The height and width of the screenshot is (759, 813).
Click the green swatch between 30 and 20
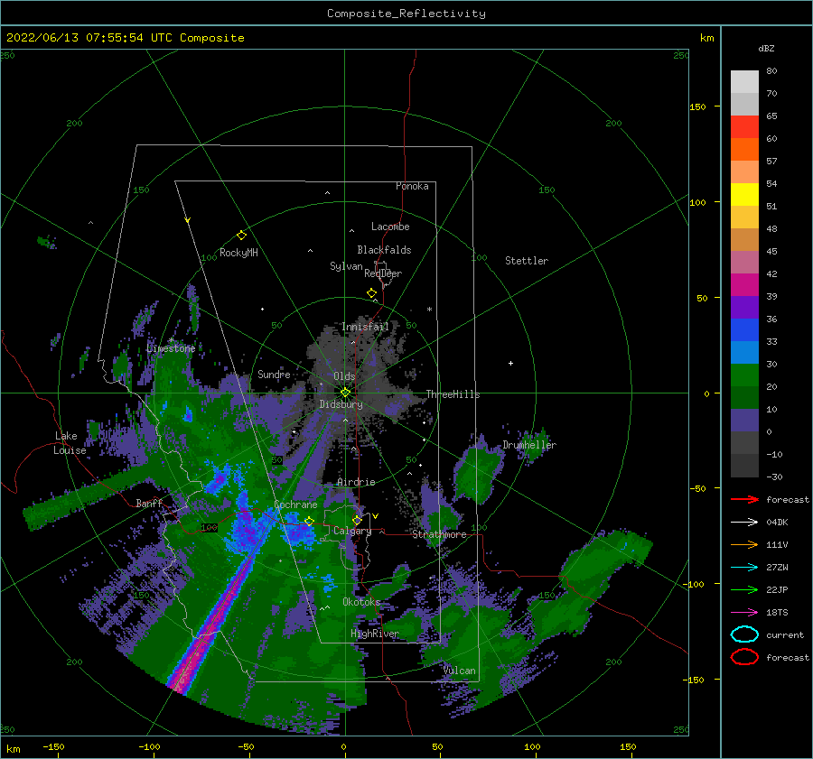coord(744,375)
